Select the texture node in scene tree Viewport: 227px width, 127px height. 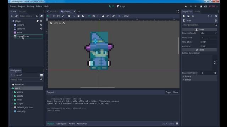(20, 25)
